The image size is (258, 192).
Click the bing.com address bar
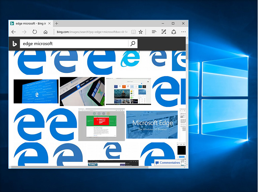[90, 32]
